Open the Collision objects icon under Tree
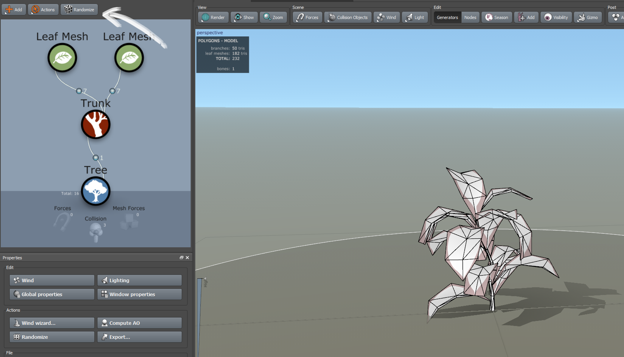The image size is (624, 357). click(x=96, y=231)
